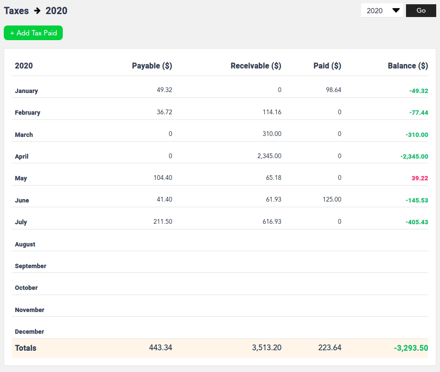Click the dropdown arrow next to 2020
Viewport: 440px width, 372px height.
click(x=395, y=10)
